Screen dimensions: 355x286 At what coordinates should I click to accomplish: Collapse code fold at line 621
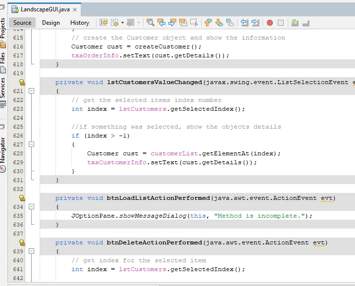tap(32, 91)
